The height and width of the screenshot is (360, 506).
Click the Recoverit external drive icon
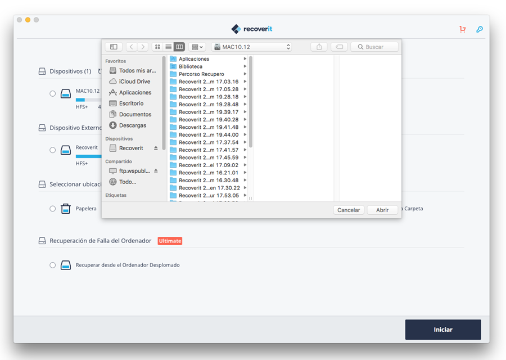[66, 150]
